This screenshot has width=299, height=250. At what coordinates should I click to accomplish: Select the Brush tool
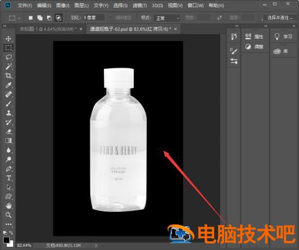(8, 103)
